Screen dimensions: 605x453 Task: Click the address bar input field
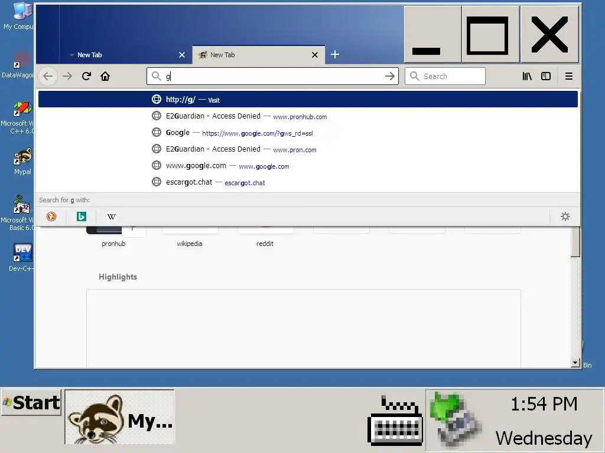click(272, 76)
